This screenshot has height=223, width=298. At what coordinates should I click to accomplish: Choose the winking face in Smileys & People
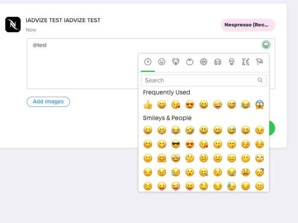click(x=260, y=130)
